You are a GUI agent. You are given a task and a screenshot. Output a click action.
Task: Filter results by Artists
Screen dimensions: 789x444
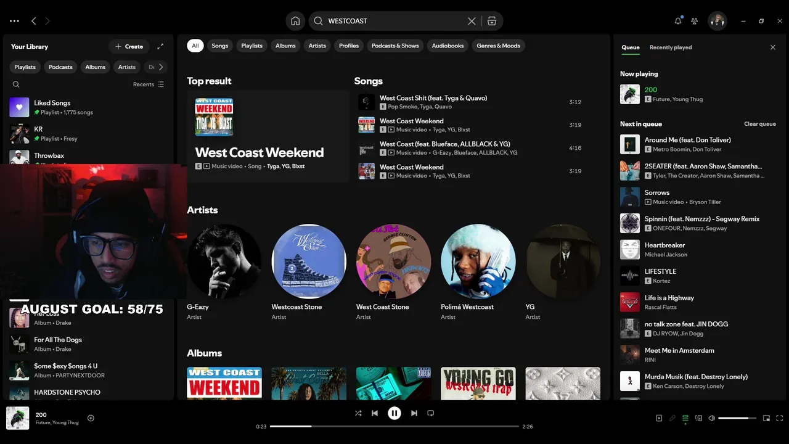point(317,46)
